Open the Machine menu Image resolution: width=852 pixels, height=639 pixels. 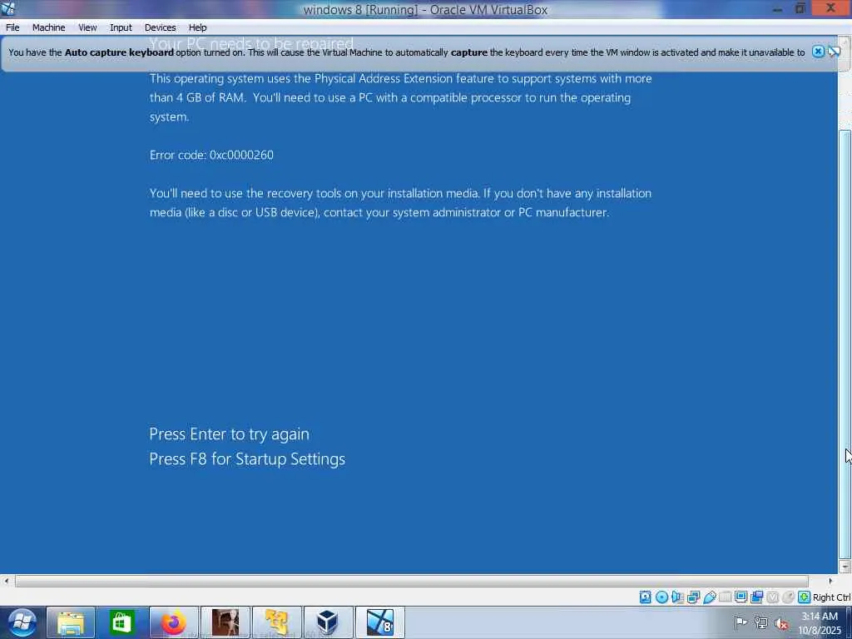coord(48,27)
